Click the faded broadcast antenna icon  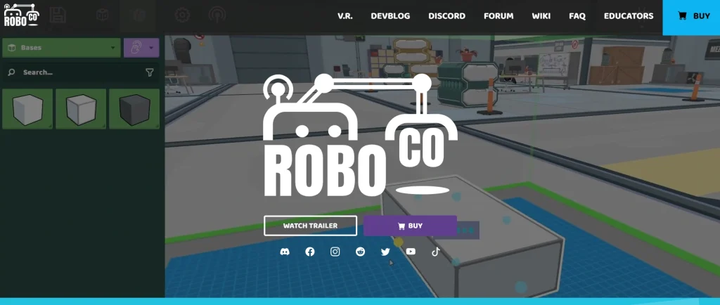[x=217, y=15]
